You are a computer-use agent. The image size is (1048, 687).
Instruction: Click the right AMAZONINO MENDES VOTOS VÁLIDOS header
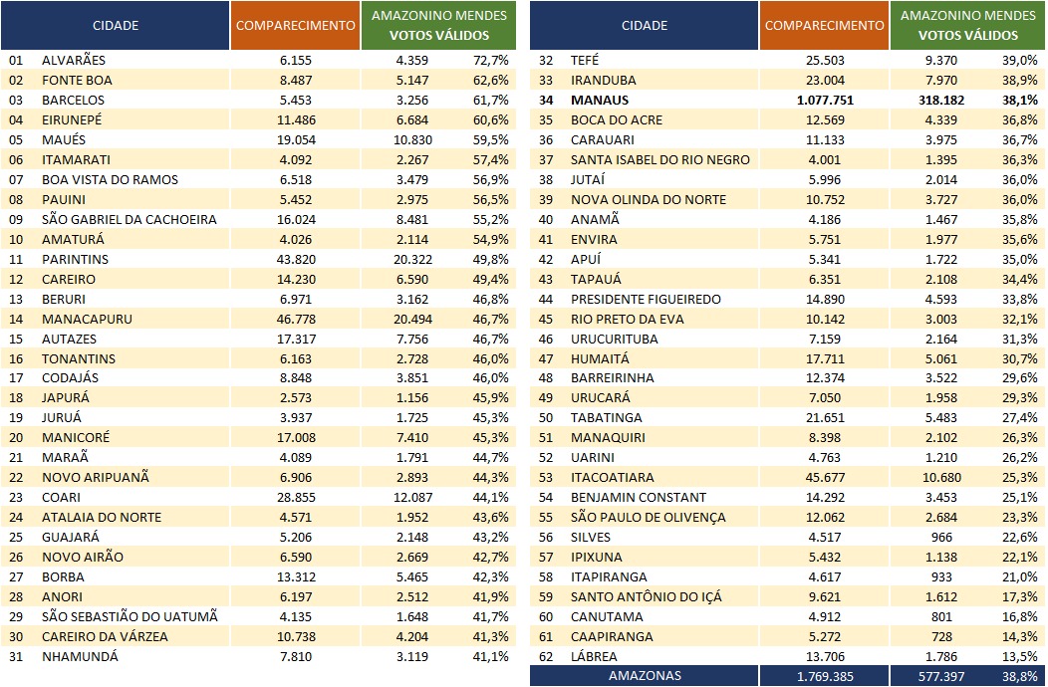967,26
